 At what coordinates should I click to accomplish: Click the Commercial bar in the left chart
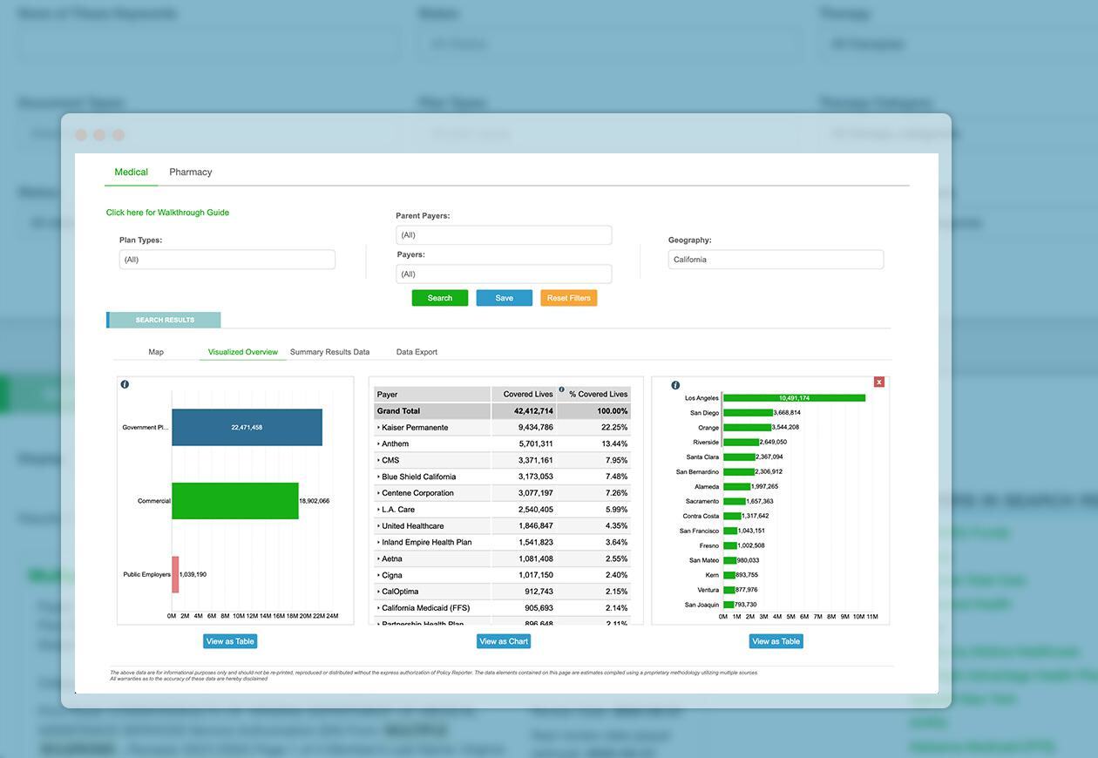point(235,500)
